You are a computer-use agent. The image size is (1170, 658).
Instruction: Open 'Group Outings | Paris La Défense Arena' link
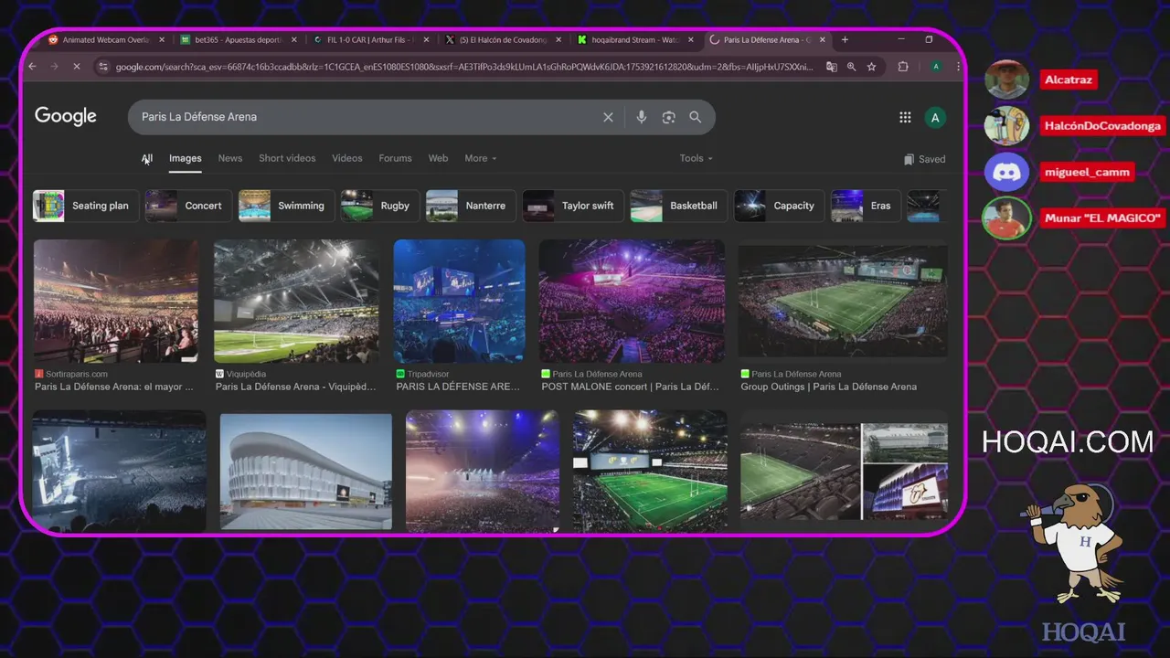[829, 387]
